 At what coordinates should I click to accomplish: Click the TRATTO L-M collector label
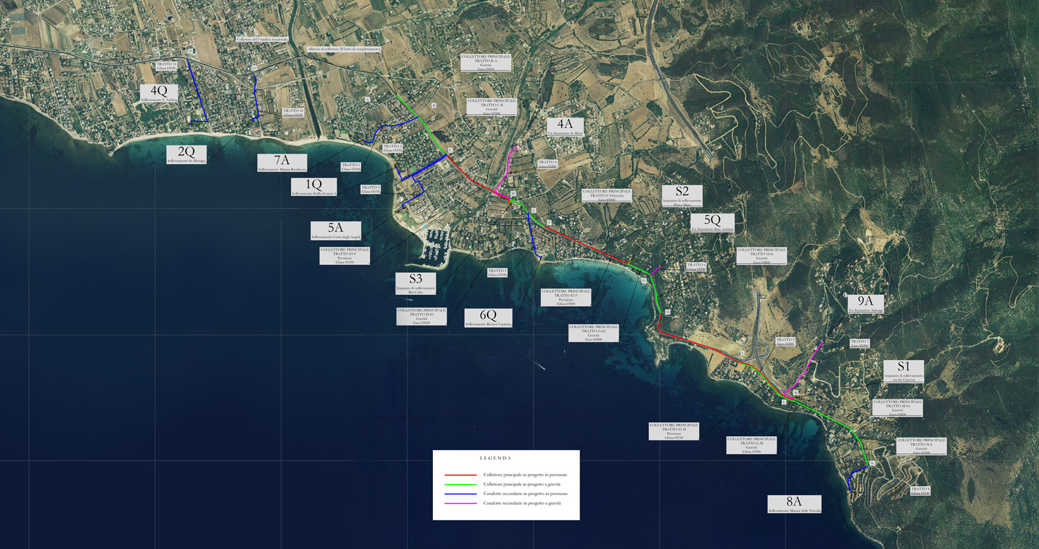click(752, 445)
